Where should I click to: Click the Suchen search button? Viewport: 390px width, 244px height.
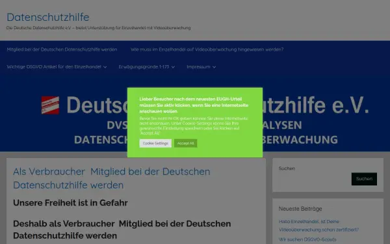pos(364,179)
